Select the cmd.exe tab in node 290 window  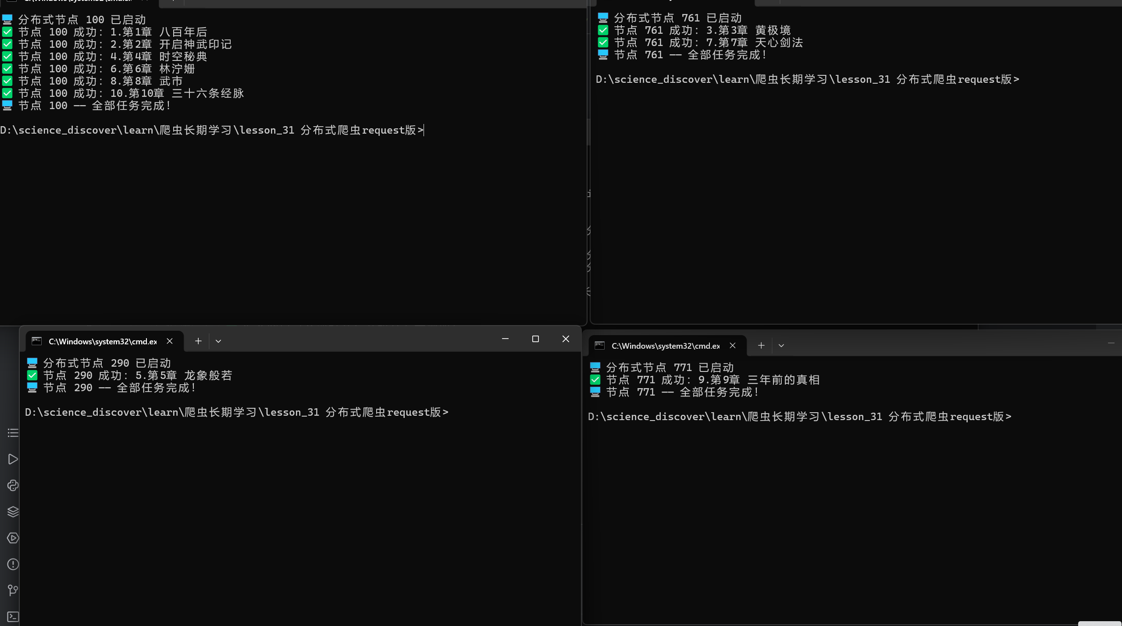[102, 341]
